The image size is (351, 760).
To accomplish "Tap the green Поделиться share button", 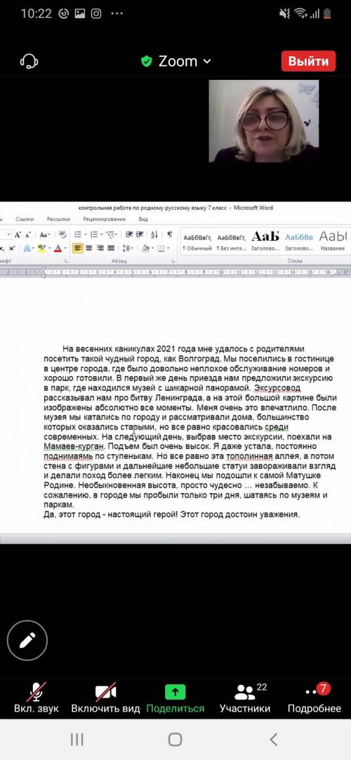I will [175, 698].
